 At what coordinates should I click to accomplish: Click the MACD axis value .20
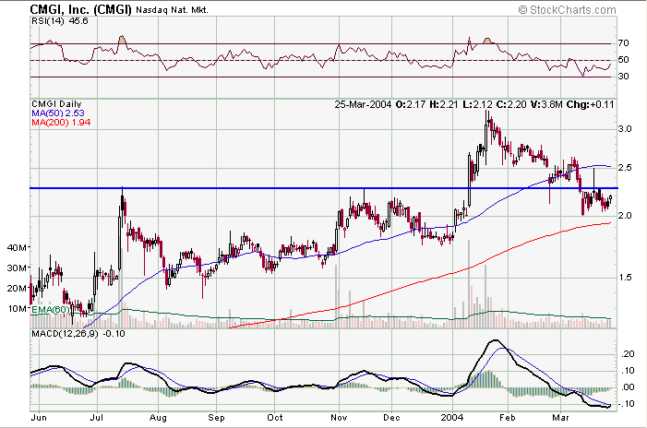(x=628, y=354)
